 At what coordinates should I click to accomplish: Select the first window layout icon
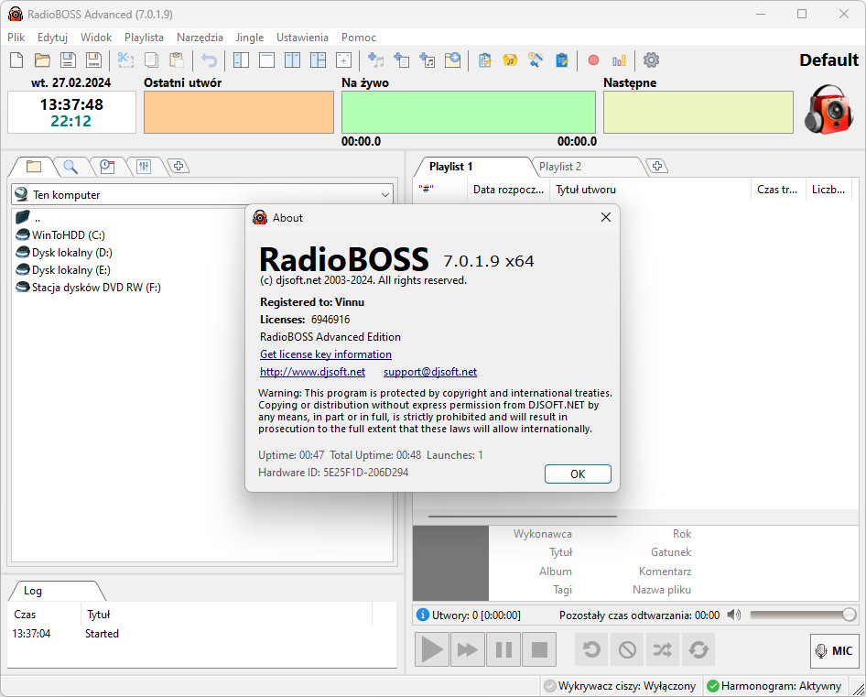click(241, 60)
